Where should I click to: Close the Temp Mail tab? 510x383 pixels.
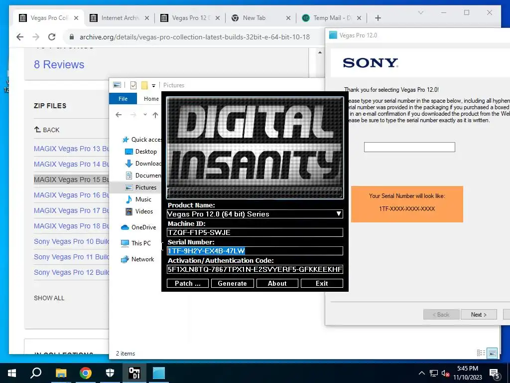coord(359,18)
